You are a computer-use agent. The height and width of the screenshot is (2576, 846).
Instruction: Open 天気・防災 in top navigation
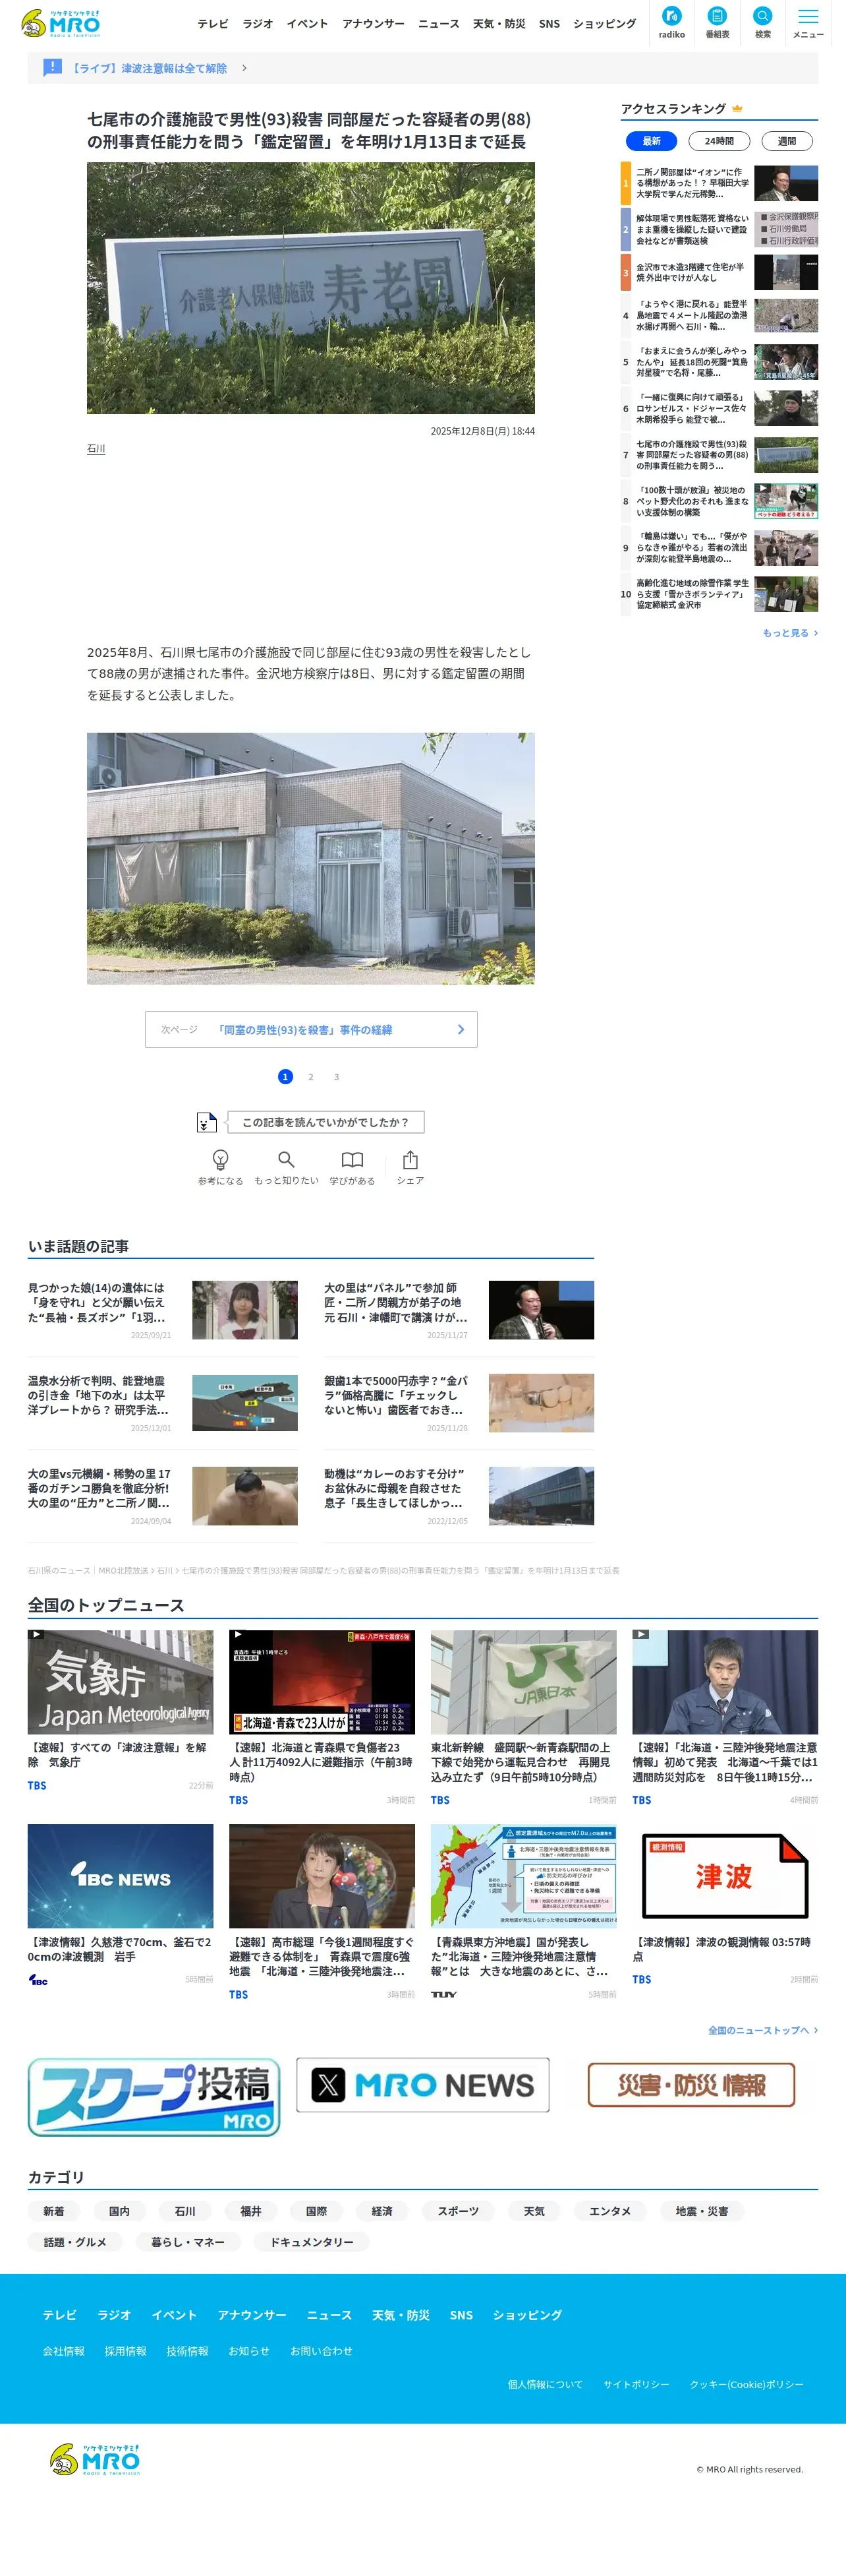(498, 24)
